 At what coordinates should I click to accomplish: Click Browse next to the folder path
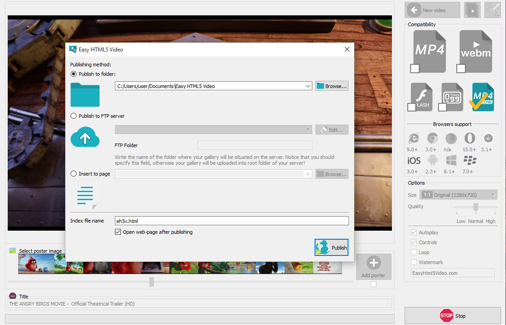click(332, 86)
